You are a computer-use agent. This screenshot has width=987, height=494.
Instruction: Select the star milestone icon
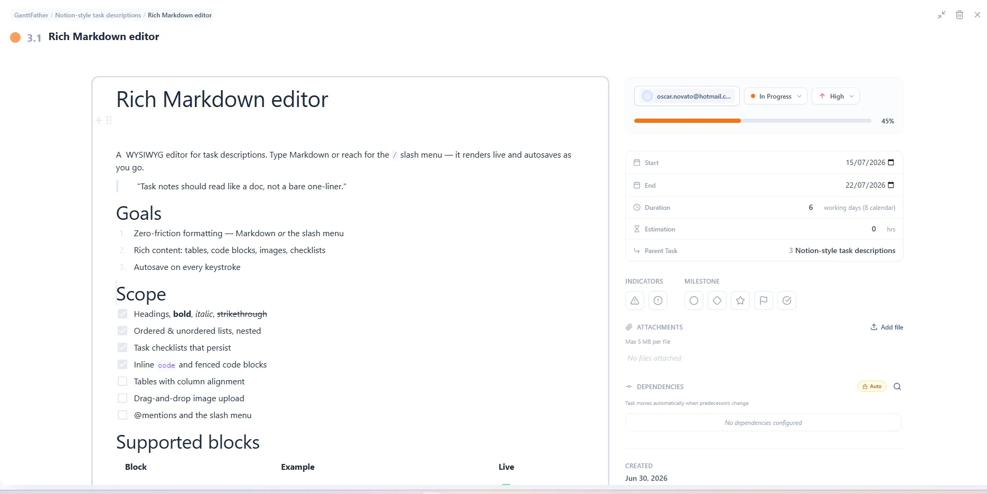(x=740, y=301)
